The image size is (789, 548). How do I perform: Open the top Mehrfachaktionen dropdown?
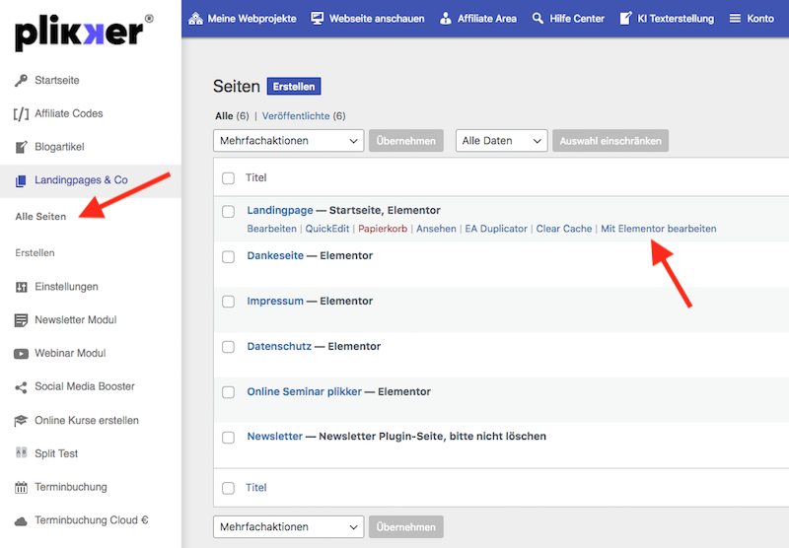point(288,141)
